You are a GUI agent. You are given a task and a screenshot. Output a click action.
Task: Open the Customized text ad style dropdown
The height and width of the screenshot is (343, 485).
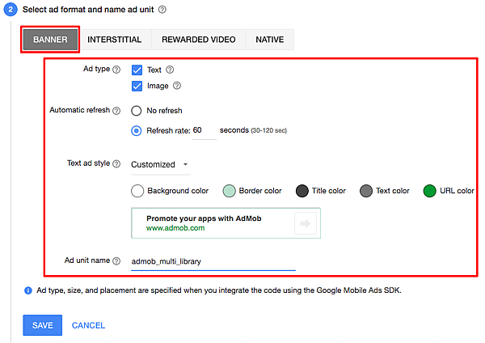click(x=160, y=164)
